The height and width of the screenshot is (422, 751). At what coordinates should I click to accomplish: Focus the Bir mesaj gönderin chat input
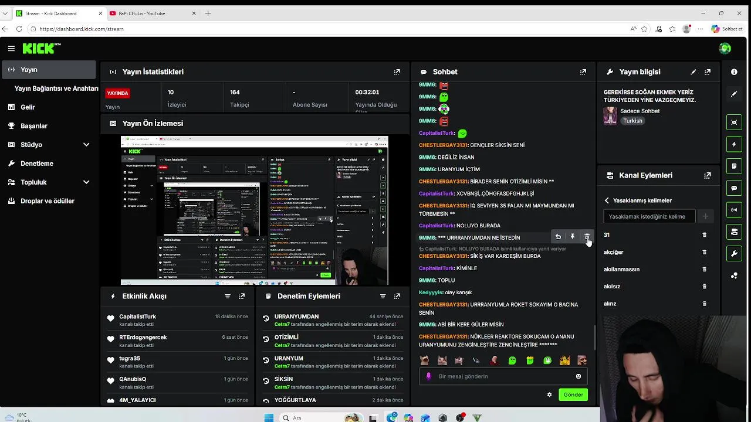point(503,376)
